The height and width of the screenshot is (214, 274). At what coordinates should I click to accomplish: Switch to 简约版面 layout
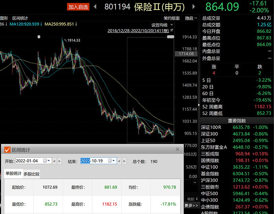pyautogui.click(x=172, y=18)
